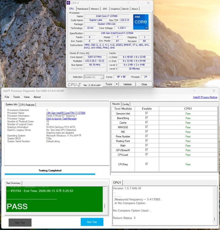Open the File menu in Intel Diagnostic Tool
Screen dimensions: 220x230
pyautogui.click(x=7, y=97)
